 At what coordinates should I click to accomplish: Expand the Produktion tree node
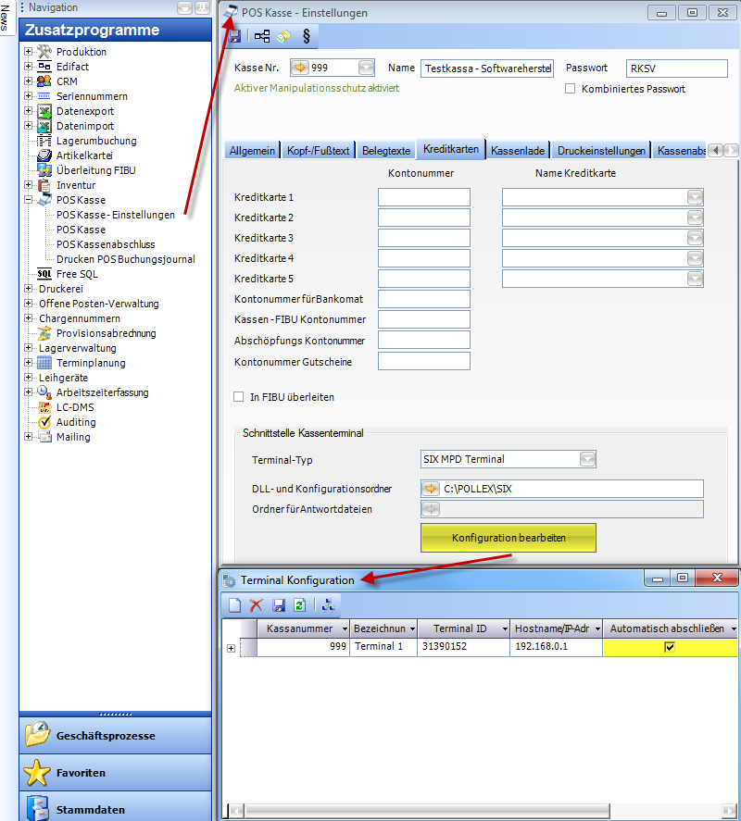29,52
